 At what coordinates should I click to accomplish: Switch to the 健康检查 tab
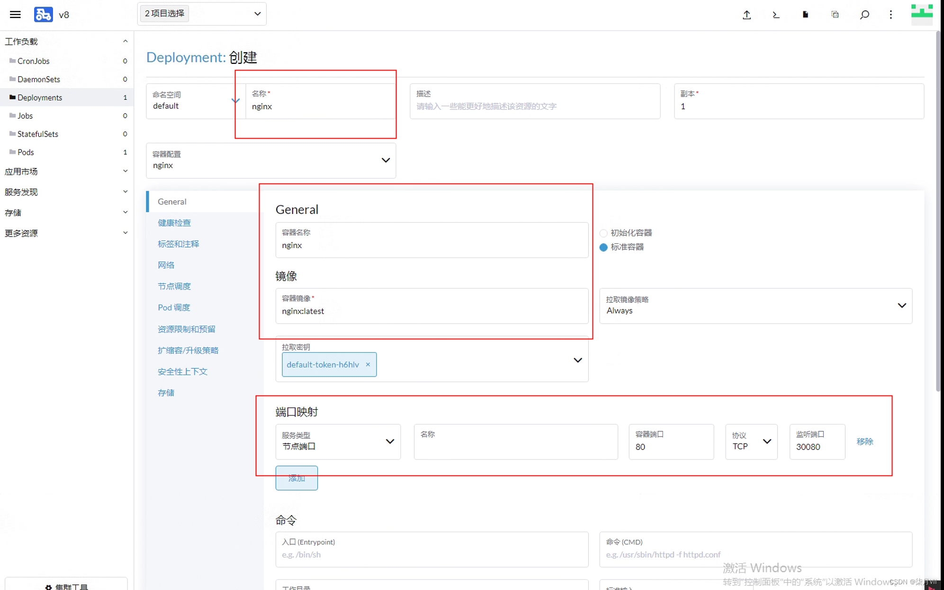pos(174,222)
